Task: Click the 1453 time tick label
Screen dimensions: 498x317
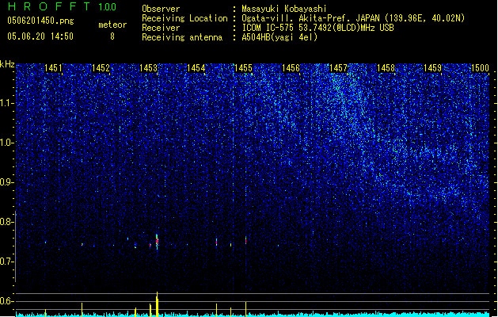Action: point(148,67)
